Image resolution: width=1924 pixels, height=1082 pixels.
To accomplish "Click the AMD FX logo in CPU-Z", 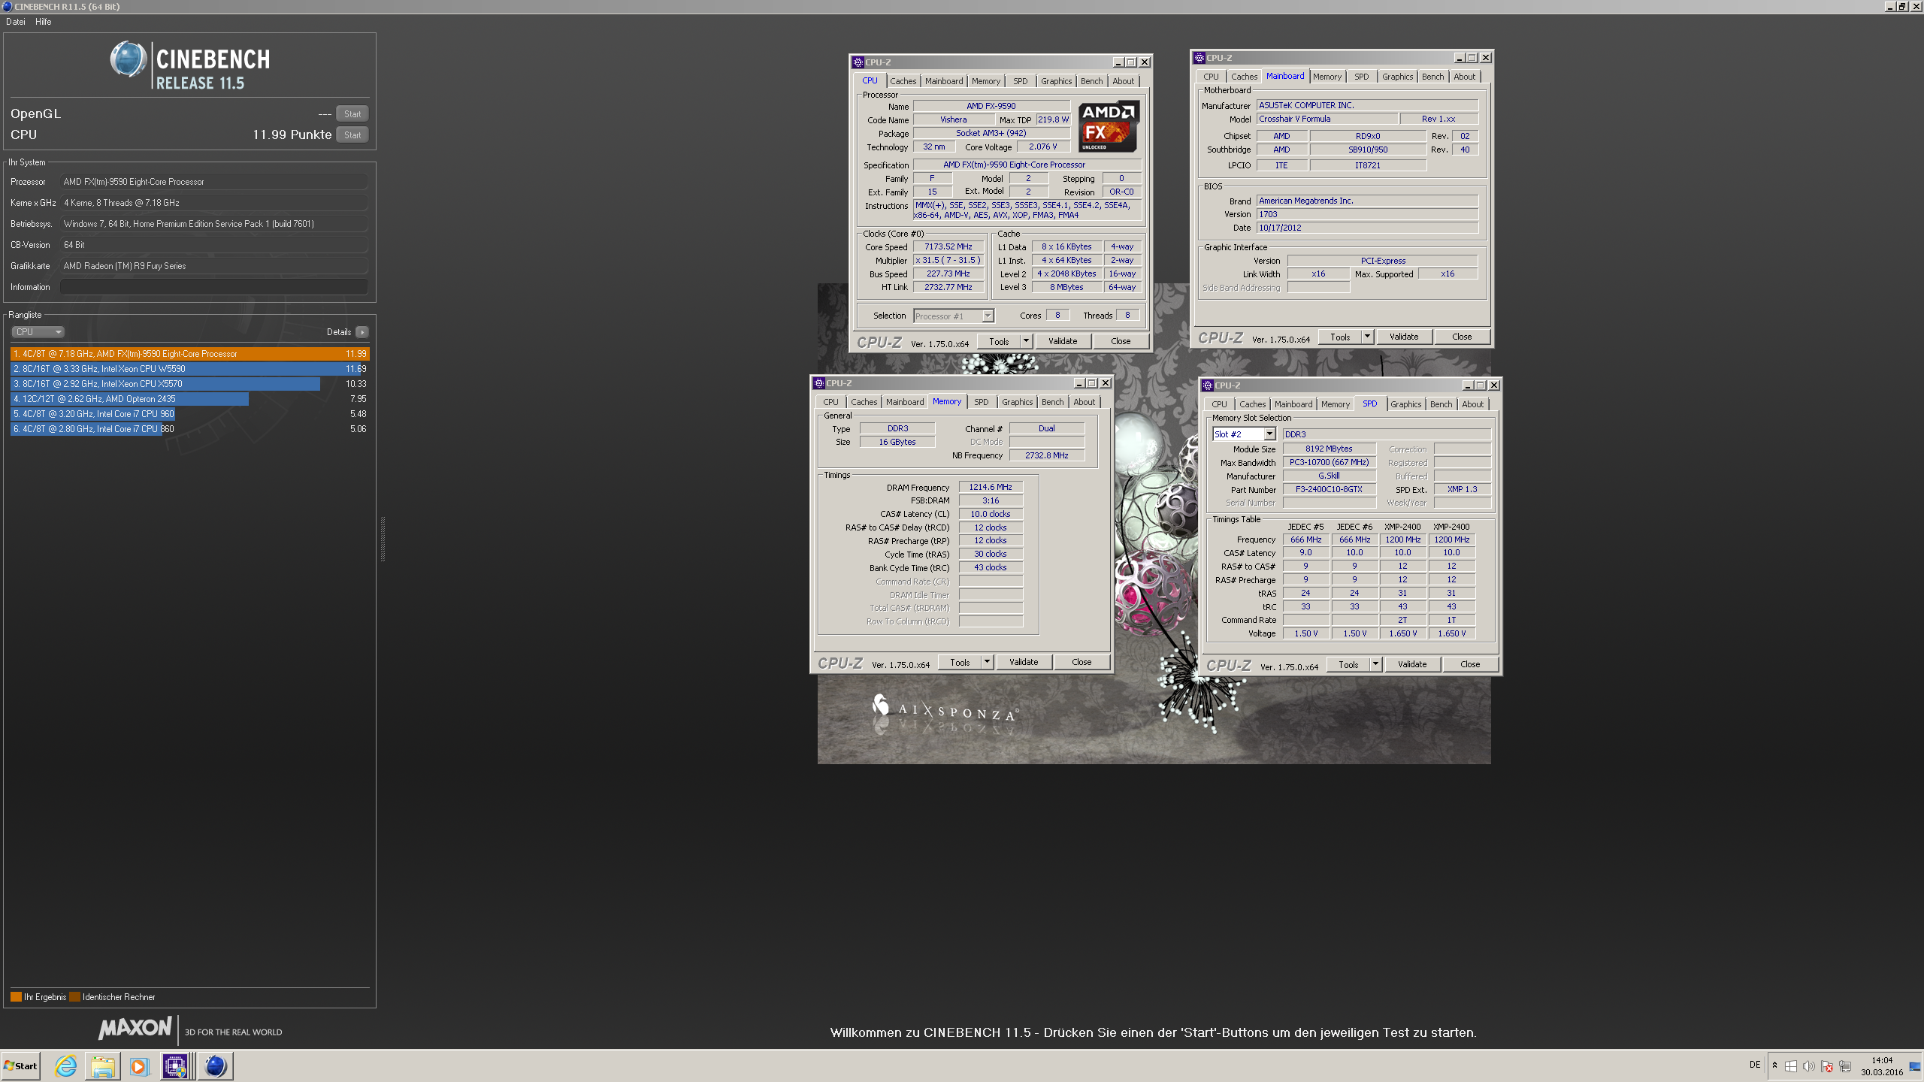I will [x=1109, y=127].
